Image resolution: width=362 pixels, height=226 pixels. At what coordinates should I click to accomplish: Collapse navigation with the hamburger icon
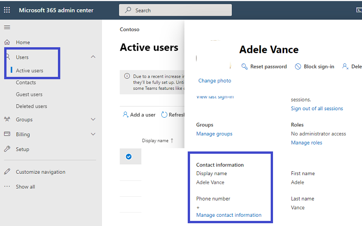[7, 27]
